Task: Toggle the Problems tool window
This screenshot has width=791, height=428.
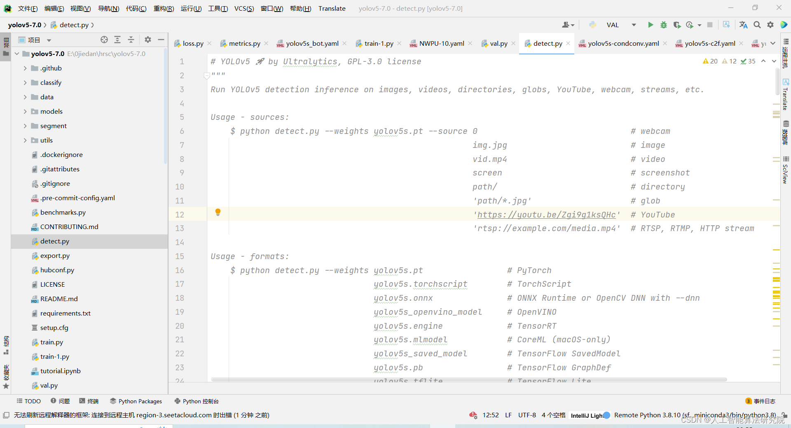Action: tap(60, 401)
